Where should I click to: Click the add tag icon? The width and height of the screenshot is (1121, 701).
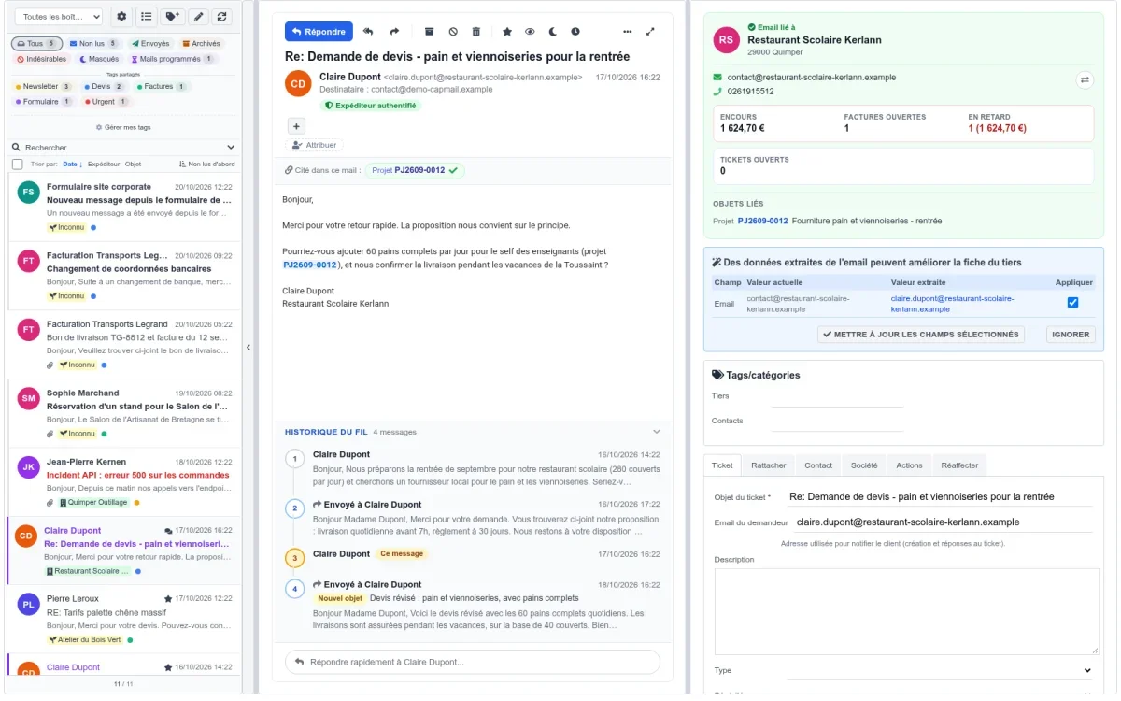[172, 17]
